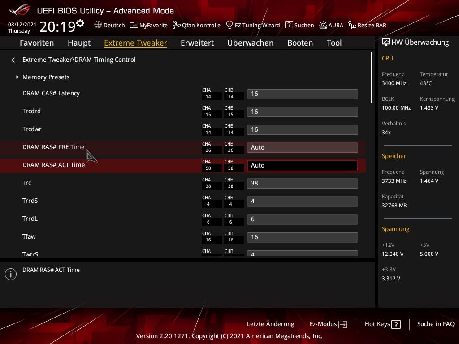
Task: Click the Trcdwr value field
Action: click(x=303, y=129)
